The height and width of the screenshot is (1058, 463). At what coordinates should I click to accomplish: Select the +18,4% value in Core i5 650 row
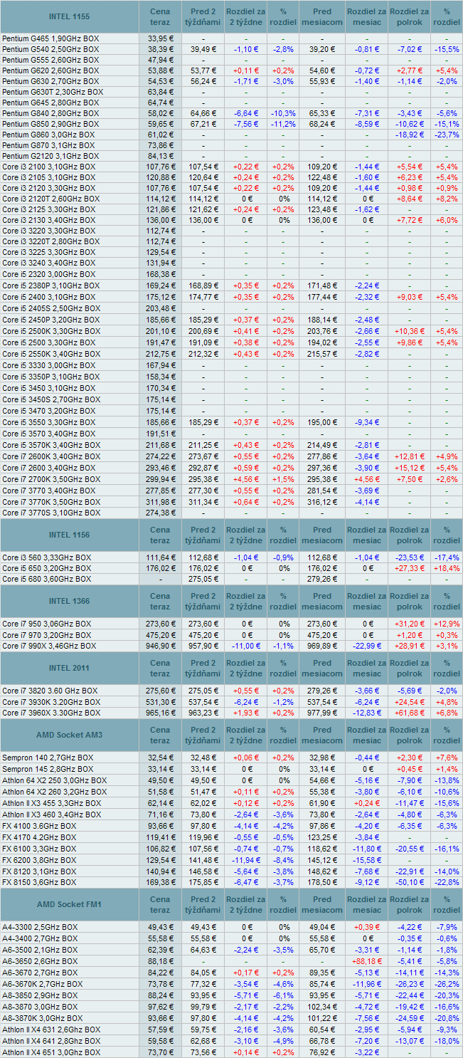pos(447,568)
